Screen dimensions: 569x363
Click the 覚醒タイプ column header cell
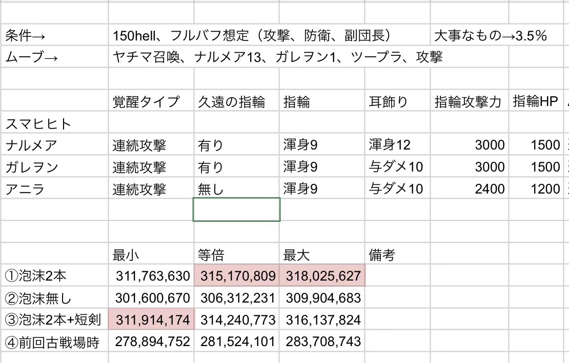[146, 101]
